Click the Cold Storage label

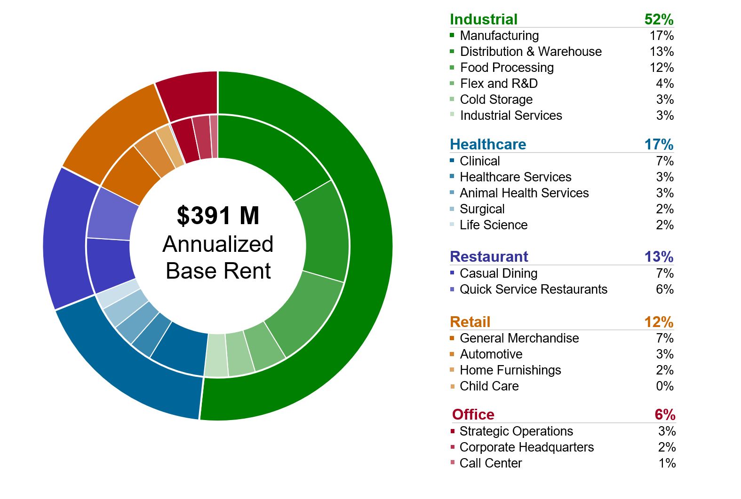pyautogui.click(x=496, y=100)
